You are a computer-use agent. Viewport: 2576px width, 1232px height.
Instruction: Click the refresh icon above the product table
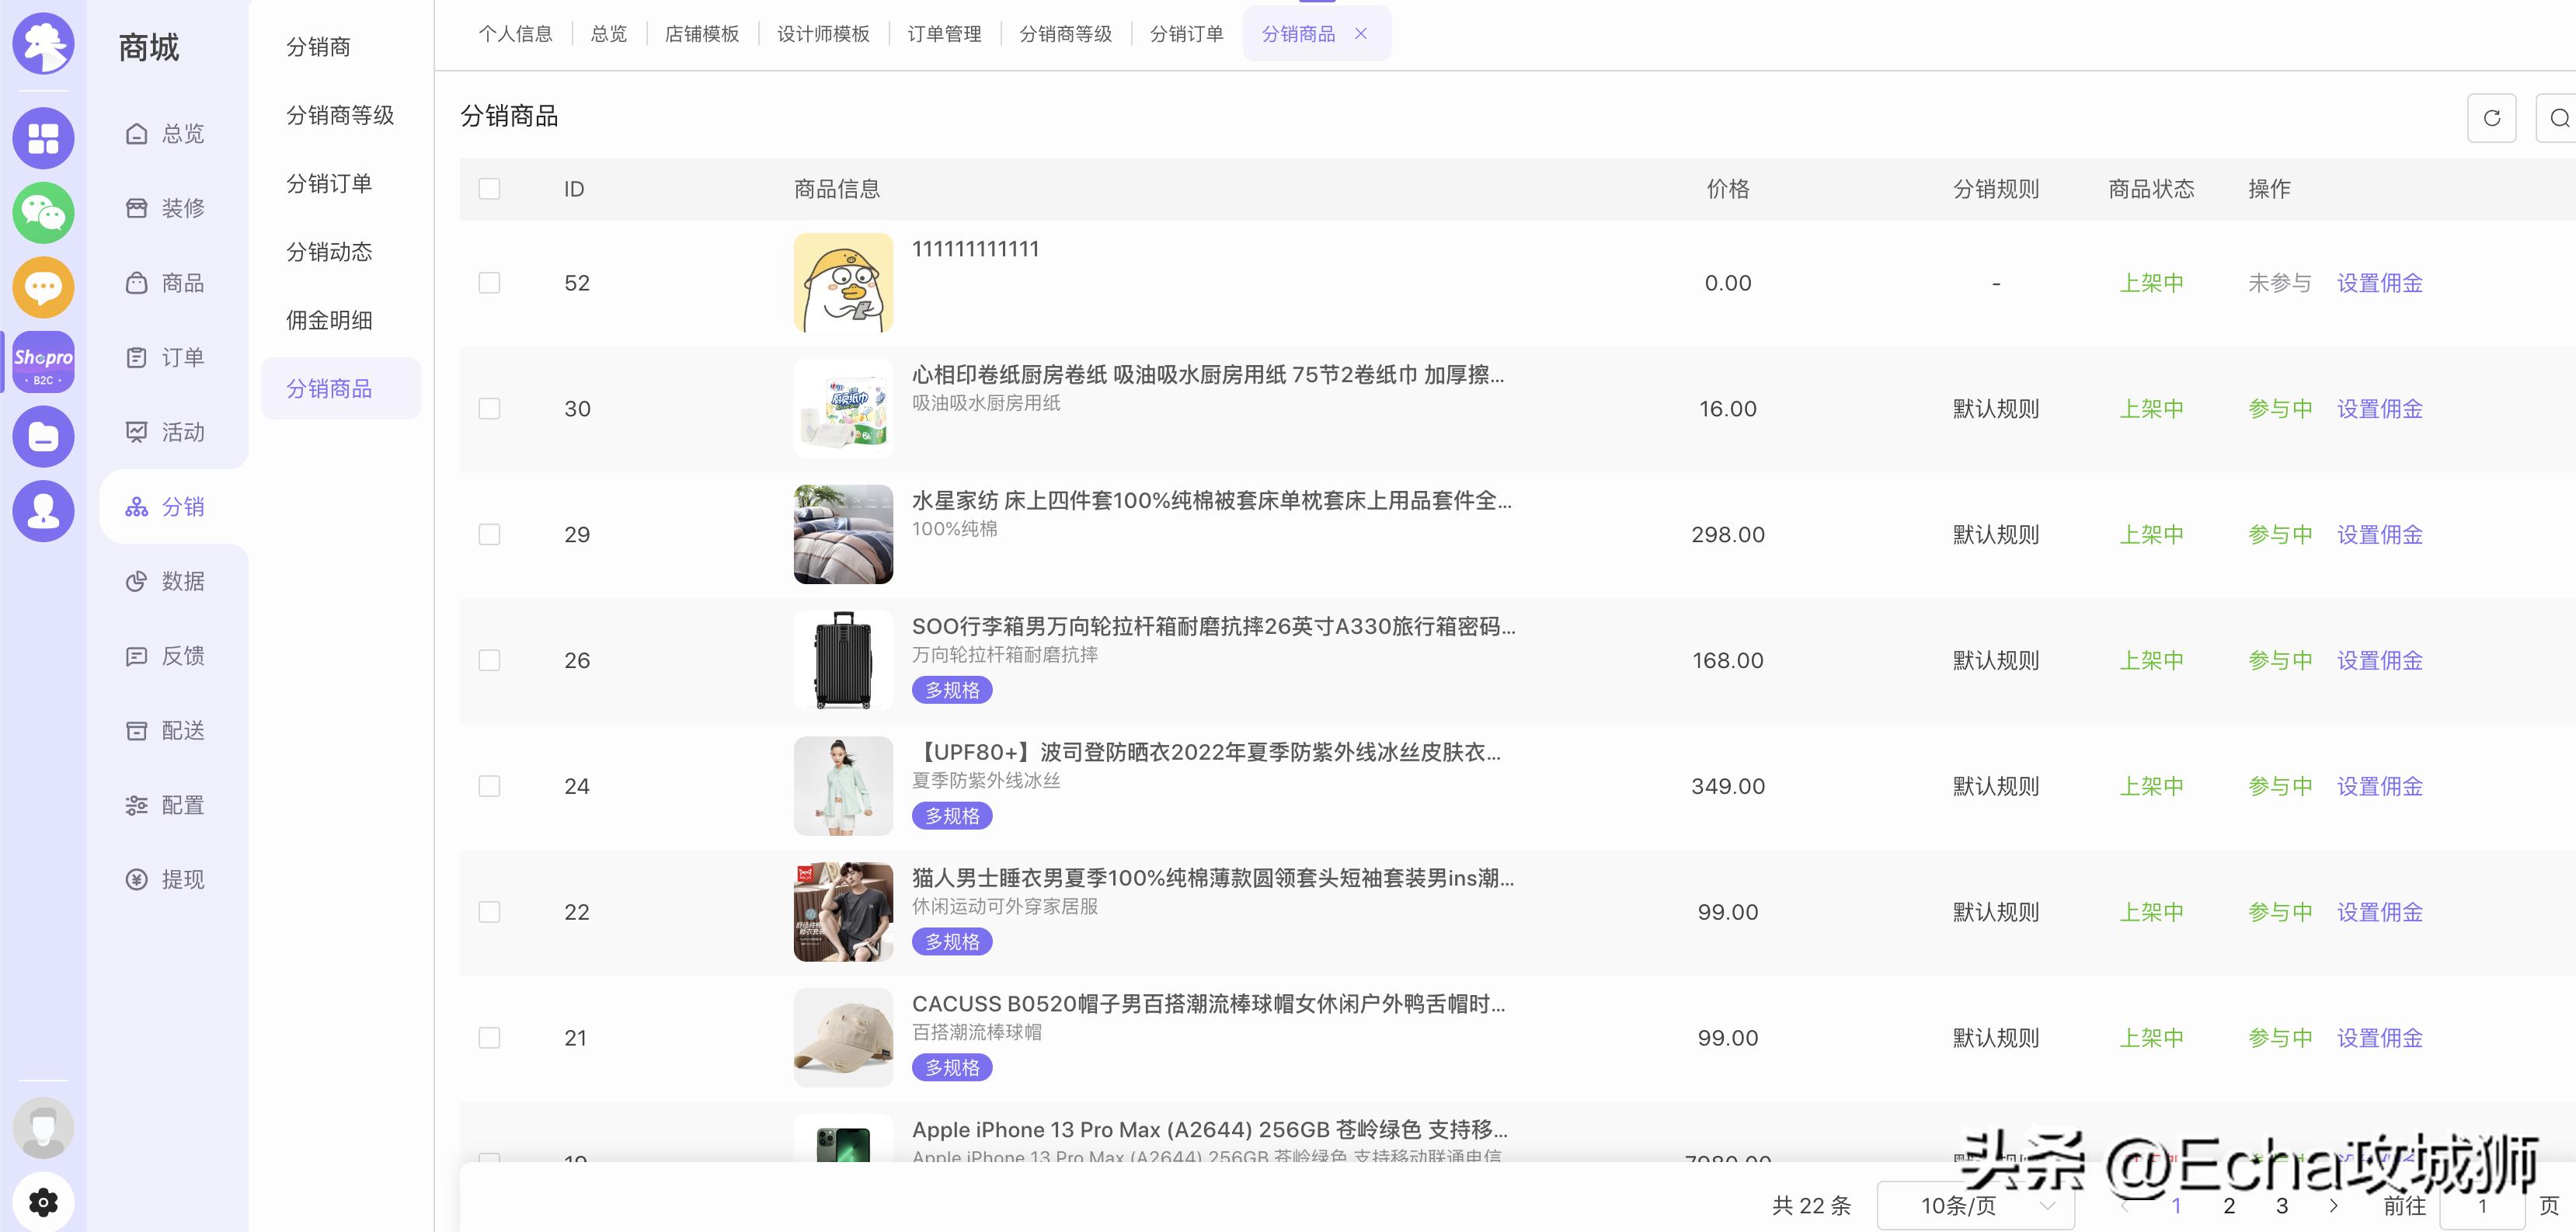pos(2492,117)
